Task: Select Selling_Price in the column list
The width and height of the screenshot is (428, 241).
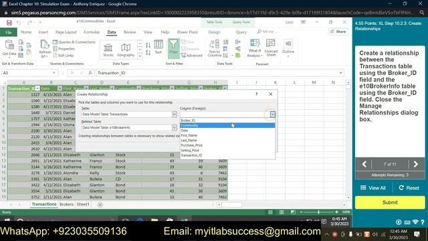Action: coord(227,150)
